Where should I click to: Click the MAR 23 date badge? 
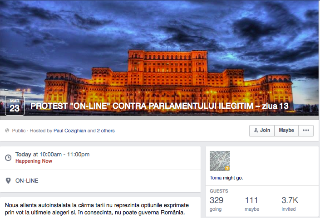tap(15, 106)
